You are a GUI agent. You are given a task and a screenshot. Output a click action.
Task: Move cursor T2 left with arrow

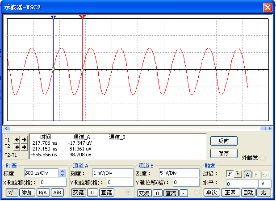[x=17, y=147]
